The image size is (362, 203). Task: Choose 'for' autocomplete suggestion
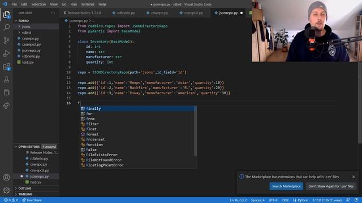[137, 114]
